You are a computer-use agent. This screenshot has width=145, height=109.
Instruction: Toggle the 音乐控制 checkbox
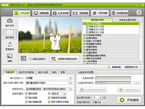click(x=26, y=94)
